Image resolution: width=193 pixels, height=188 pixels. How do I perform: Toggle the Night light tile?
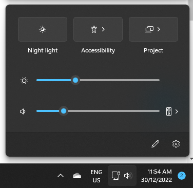click(x=43, y=29)
